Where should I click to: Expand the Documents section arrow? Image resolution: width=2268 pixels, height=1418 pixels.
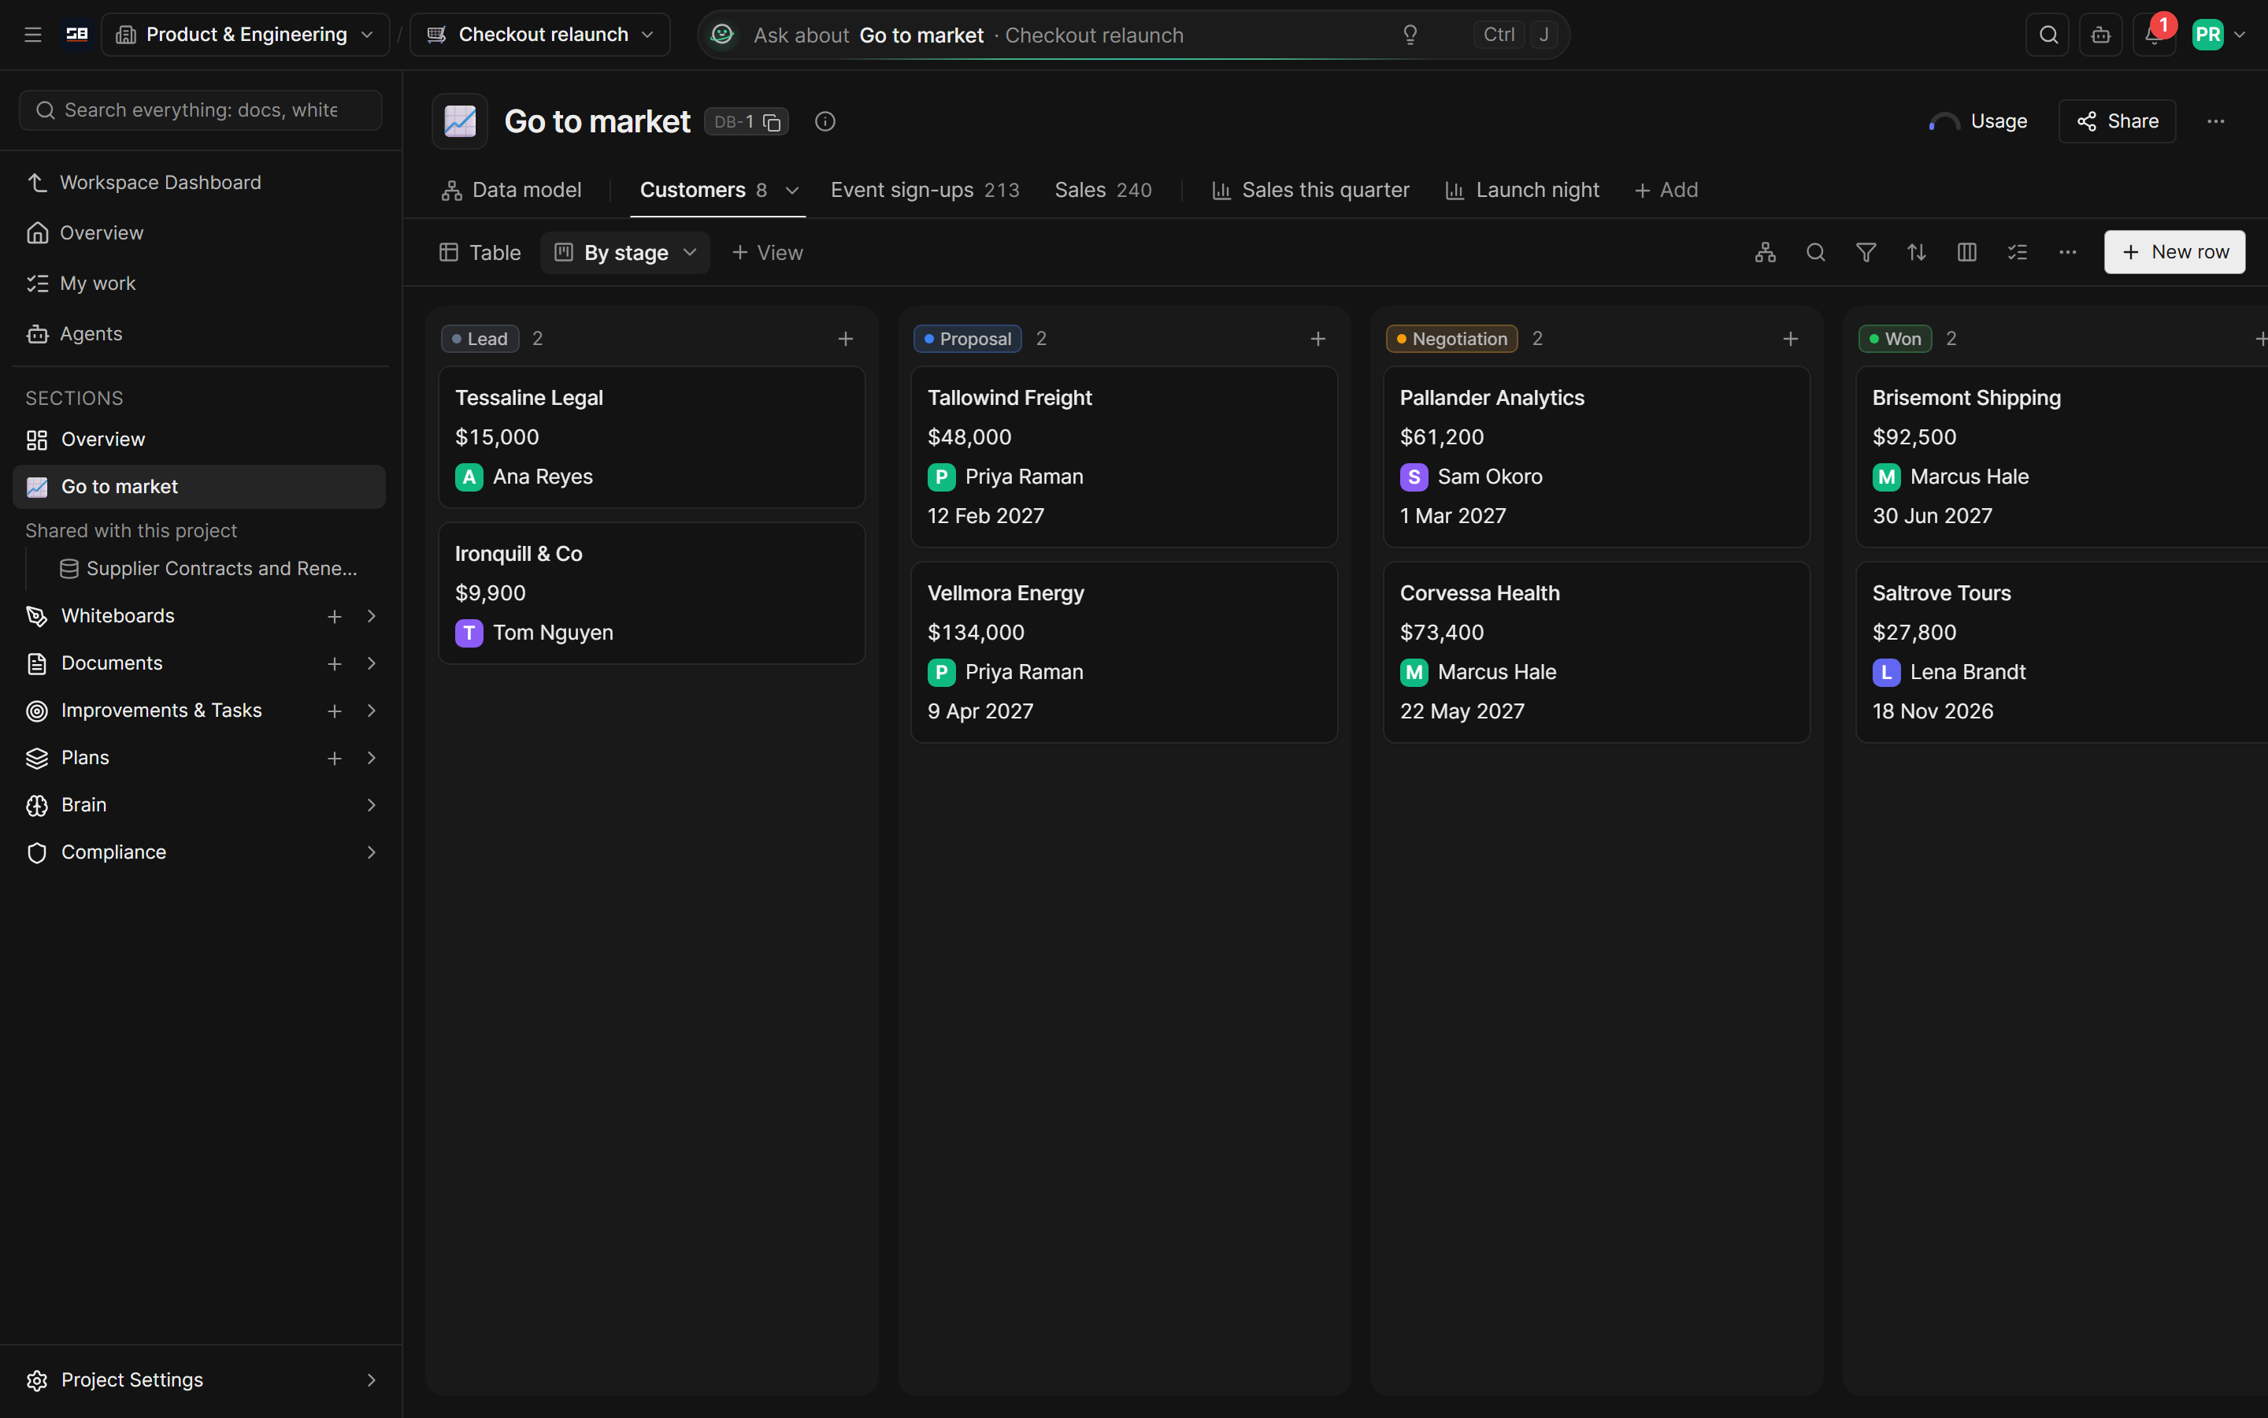click(371, 663)
